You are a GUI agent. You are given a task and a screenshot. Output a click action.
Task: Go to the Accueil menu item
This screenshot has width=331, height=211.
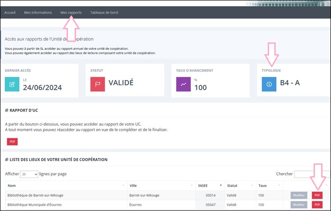tap(10, 12)
